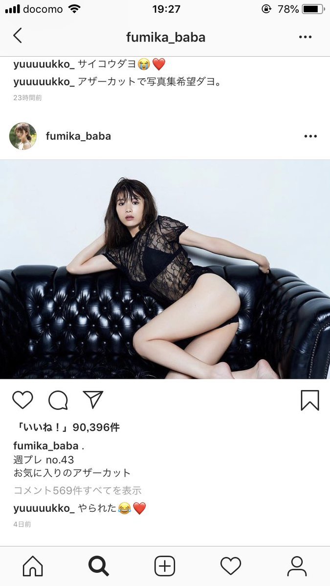Screen dimensions: 330x586
Task: Tap fumika_baba username in the caption
Action: (46, 446)
